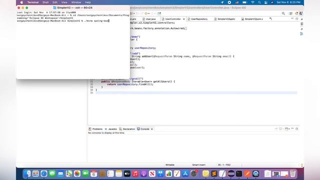Open Apple TV from the Dock

[x=127, y=173]
